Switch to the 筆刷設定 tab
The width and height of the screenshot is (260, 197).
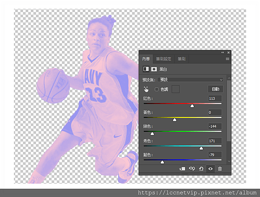[x=163, y=59]
